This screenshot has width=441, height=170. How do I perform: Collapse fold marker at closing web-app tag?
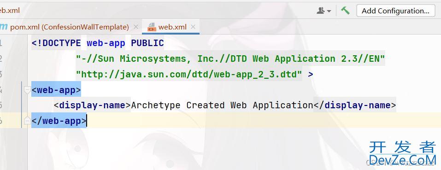[27, 121]
